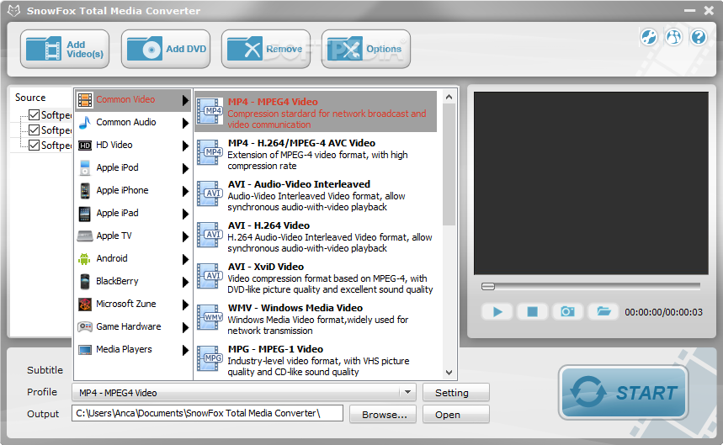Expand the Media Players submenu arrow

185,350
